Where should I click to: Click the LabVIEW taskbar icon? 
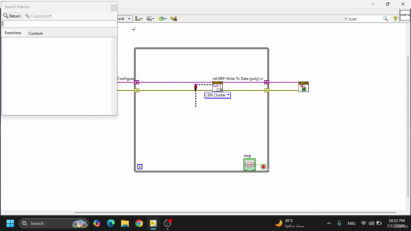pyautogui.click(x=153, y=223)
